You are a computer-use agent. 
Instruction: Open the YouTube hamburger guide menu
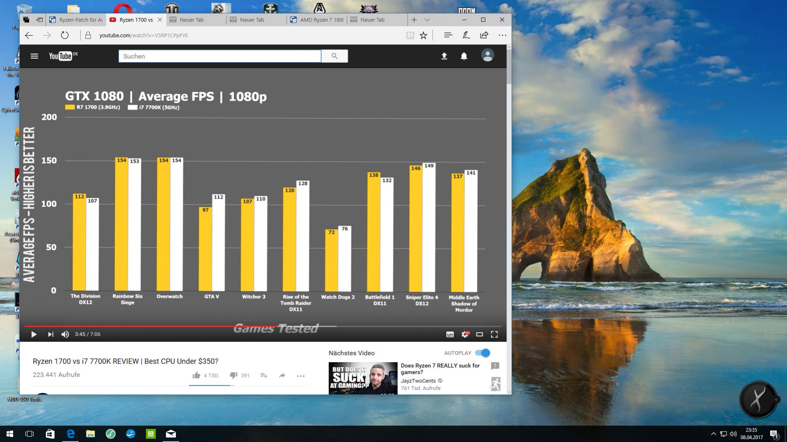click(x=34, y=56)
